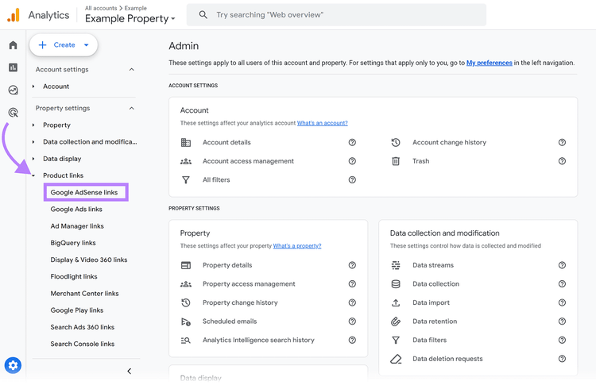Image resolution: width=596 pixels, height=385 pixels.
Task: Select Ad Manager links
Action: [77, 226]
